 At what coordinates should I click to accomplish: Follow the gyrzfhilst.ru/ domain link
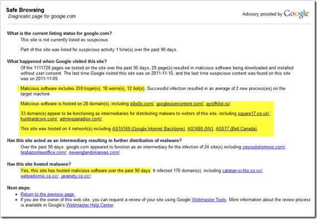(218, 104)
